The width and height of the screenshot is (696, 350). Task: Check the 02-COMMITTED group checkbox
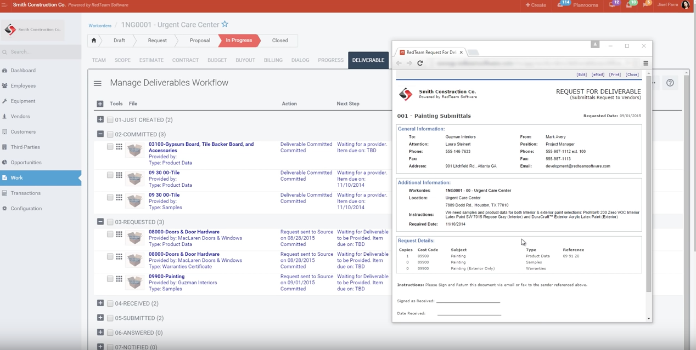point(110,134)
